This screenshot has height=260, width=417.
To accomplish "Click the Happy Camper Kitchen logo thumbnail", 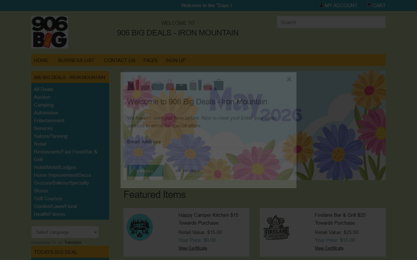I will [140, 227].
